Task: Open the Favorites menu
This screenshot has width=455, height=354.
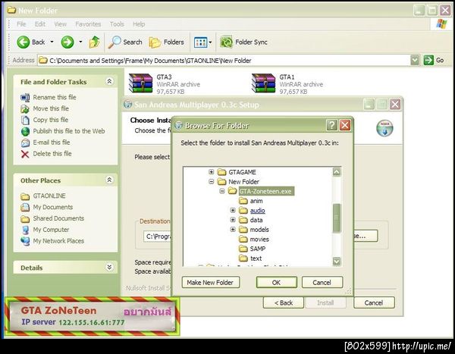Action: 88,24
